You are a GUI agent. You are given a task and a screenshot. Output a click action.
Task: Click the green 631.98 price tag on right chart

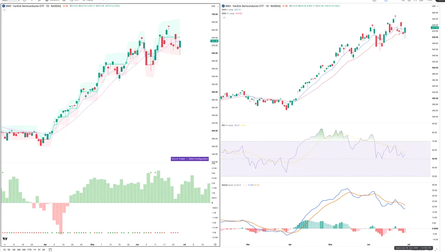pos(435,28)
